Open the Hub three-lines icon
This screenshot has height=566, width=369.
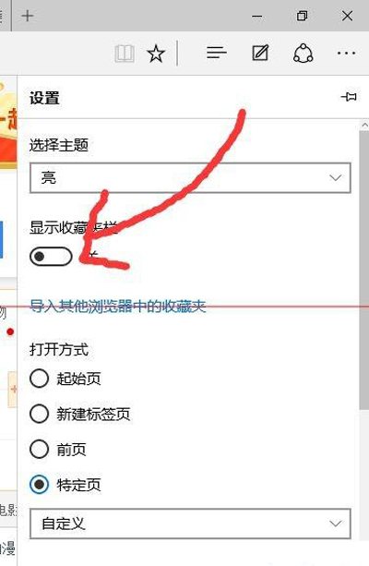point(217,53)
